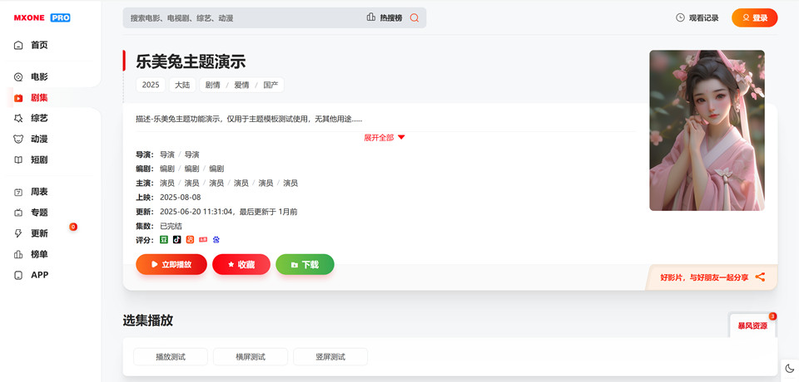Click the TikTok rating icon
The image size is (799, 382).
point(177,240)
